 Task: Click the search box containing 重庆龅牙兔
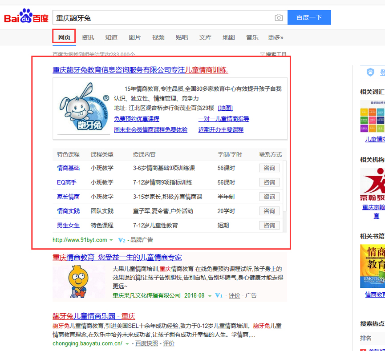[162, 18]
